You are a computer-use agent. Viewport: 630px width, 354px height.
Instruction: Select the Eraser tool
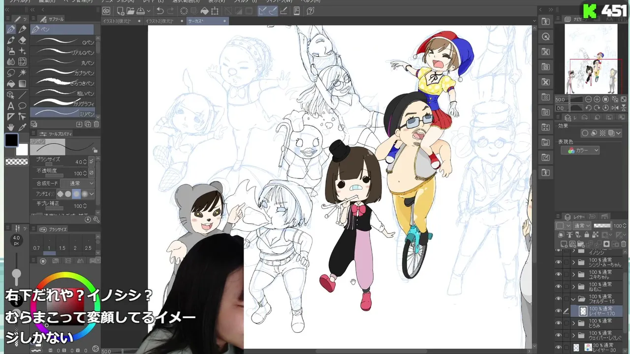coord(22,40)
